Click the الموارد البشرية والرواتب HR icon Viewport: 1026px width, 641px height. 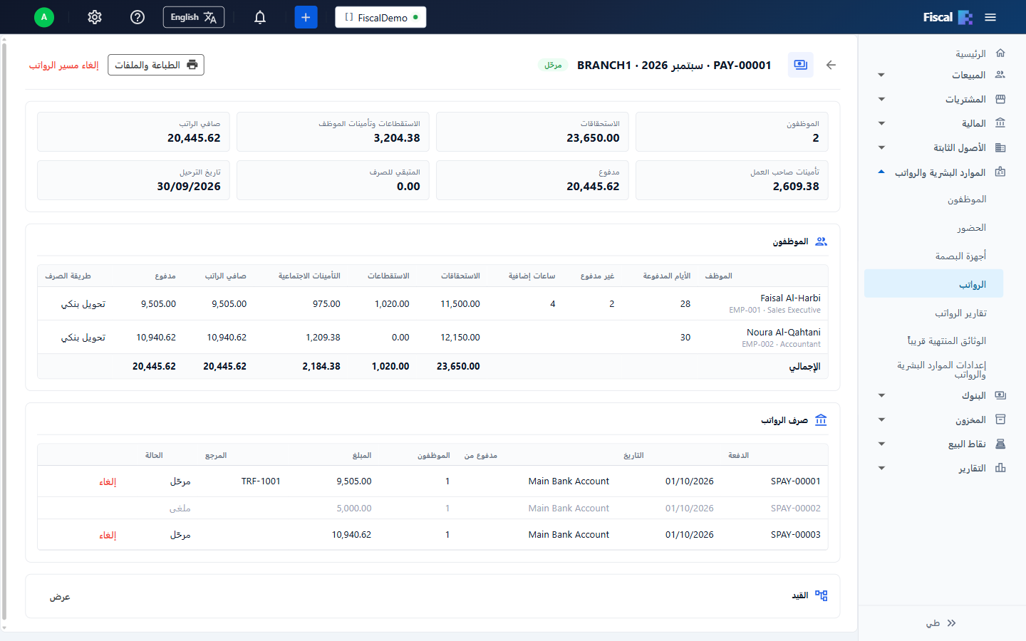point(1000,172)
